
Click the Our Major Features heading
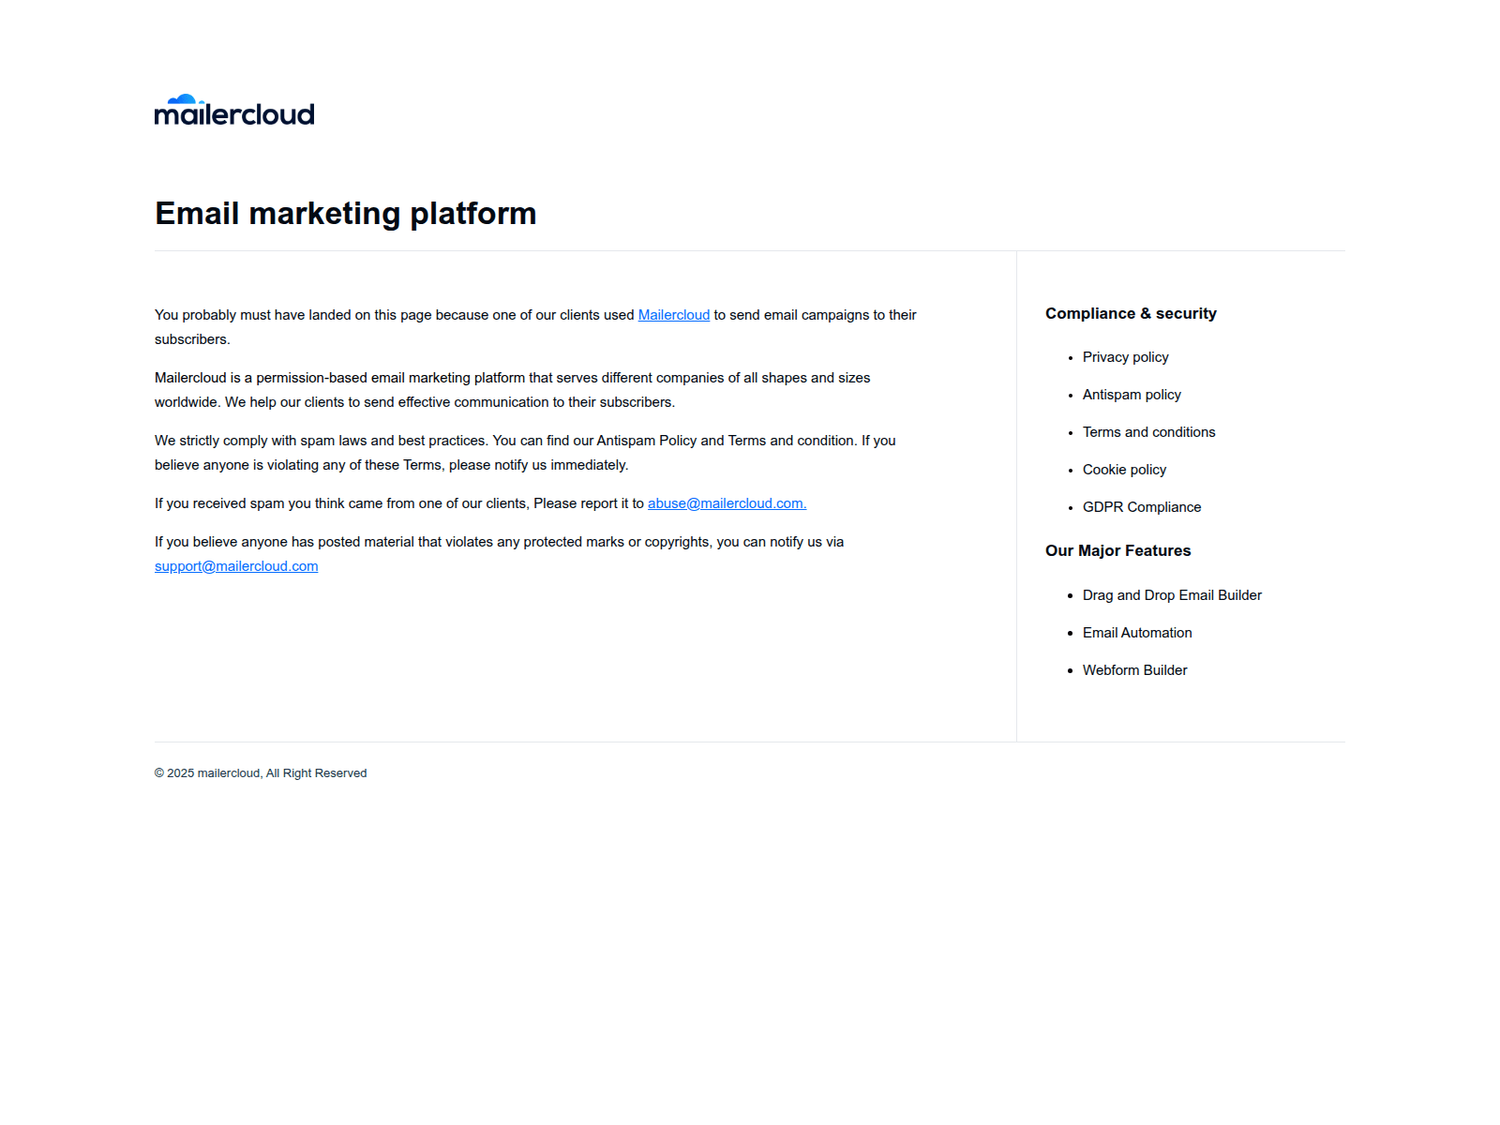[1117, 550]
